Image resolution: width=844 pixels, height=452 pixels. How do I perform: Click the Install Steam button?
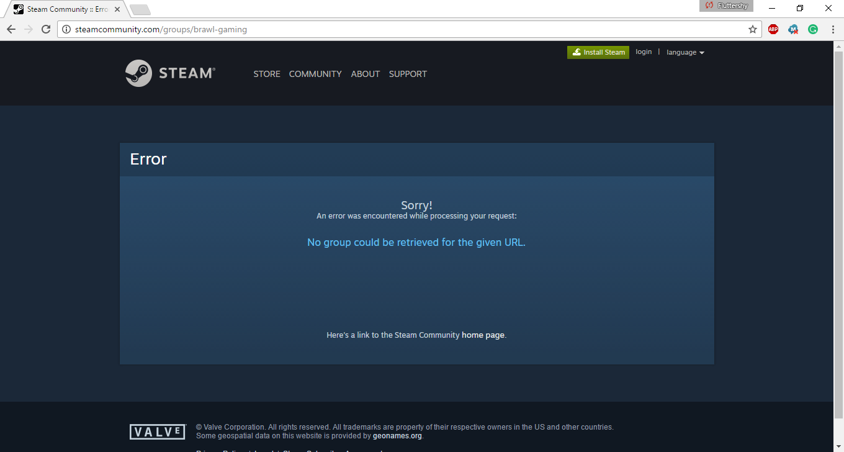[x=598, y=52]
